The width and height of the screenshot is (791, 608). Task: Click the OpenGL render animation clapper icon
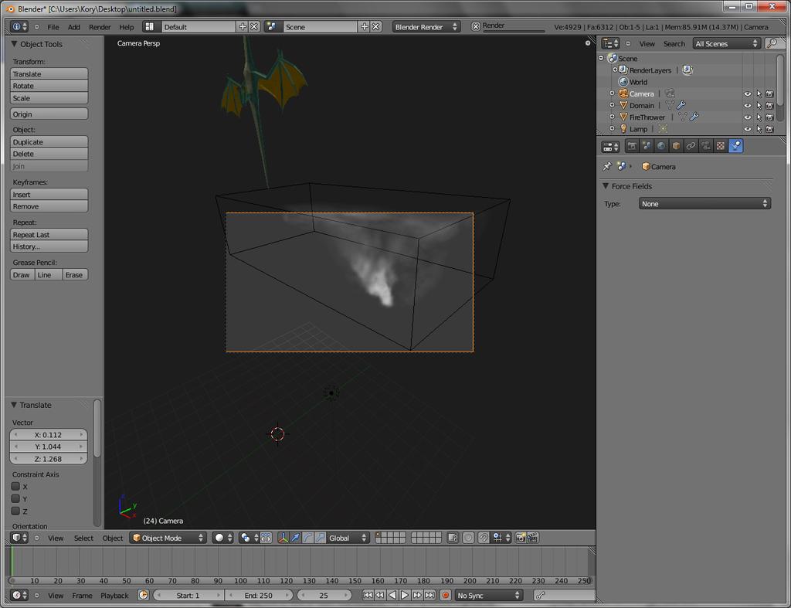pos(533,538)
